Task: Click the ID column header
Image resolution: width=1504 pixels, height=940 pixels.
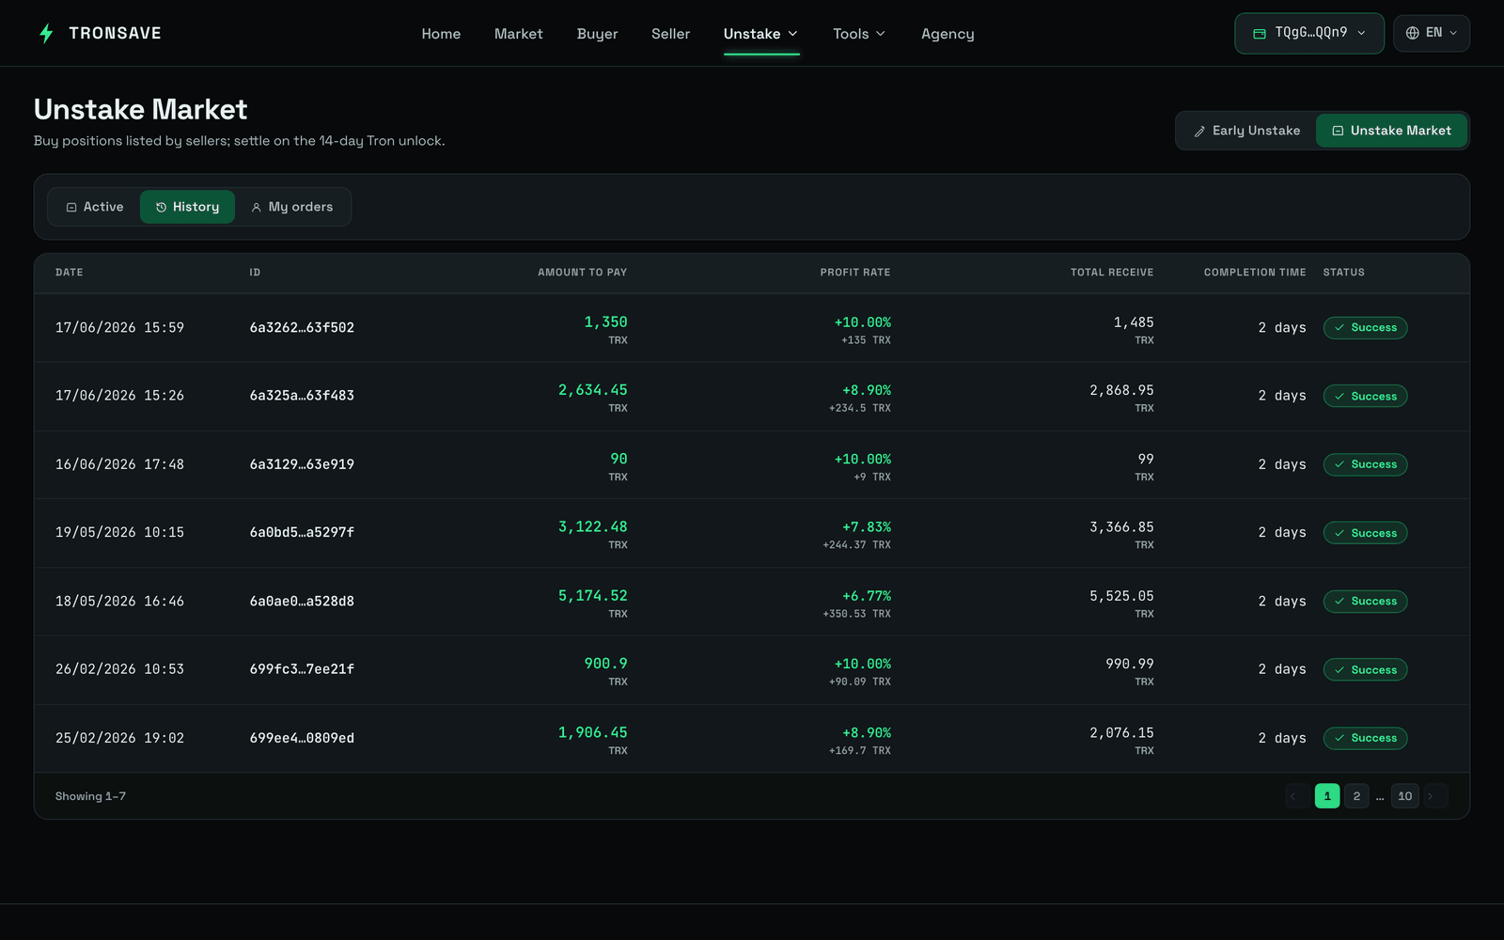Action: [x=255, y=273]
